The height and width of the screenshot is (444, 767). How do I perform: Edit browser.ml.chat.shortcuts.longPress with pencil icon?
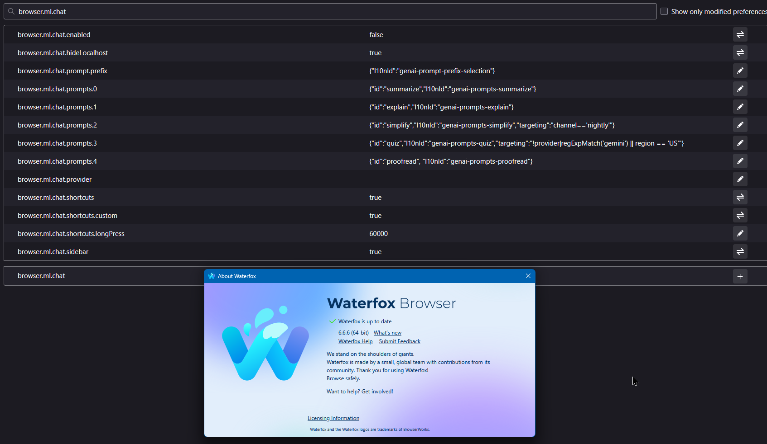(740, 233)
